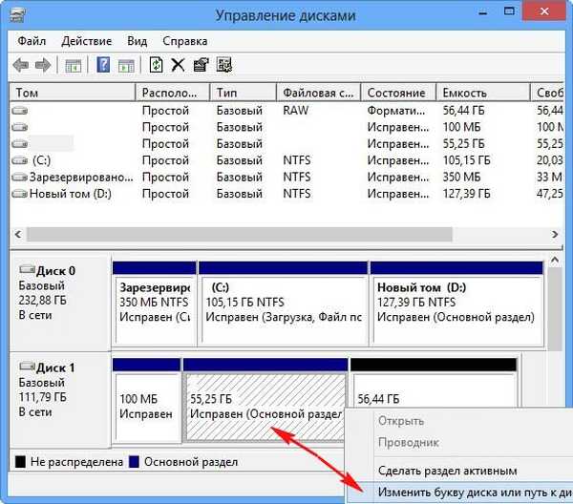Click the Delete (X) toolbar icon
This screenshot has height=504, width=573.
point(178,65)
